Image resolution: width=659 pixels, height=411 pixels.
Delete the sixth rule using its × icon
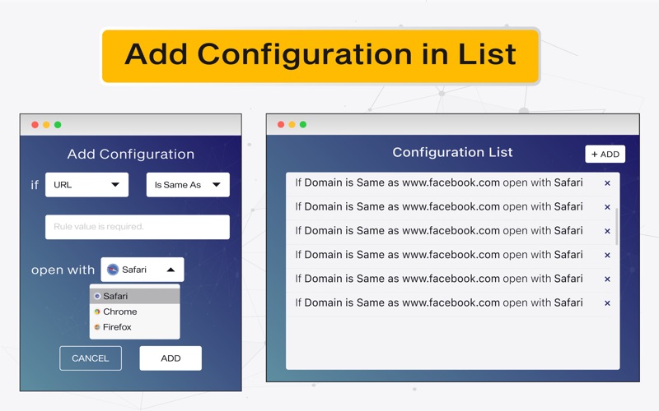607,303
